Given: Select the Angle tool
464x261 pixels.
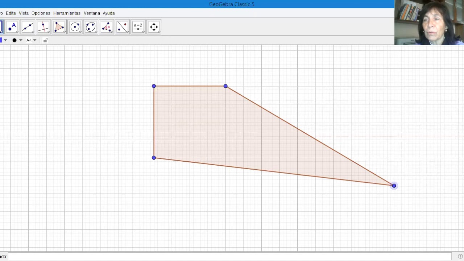Looking at the screenshot, I should tap(106, 27).
